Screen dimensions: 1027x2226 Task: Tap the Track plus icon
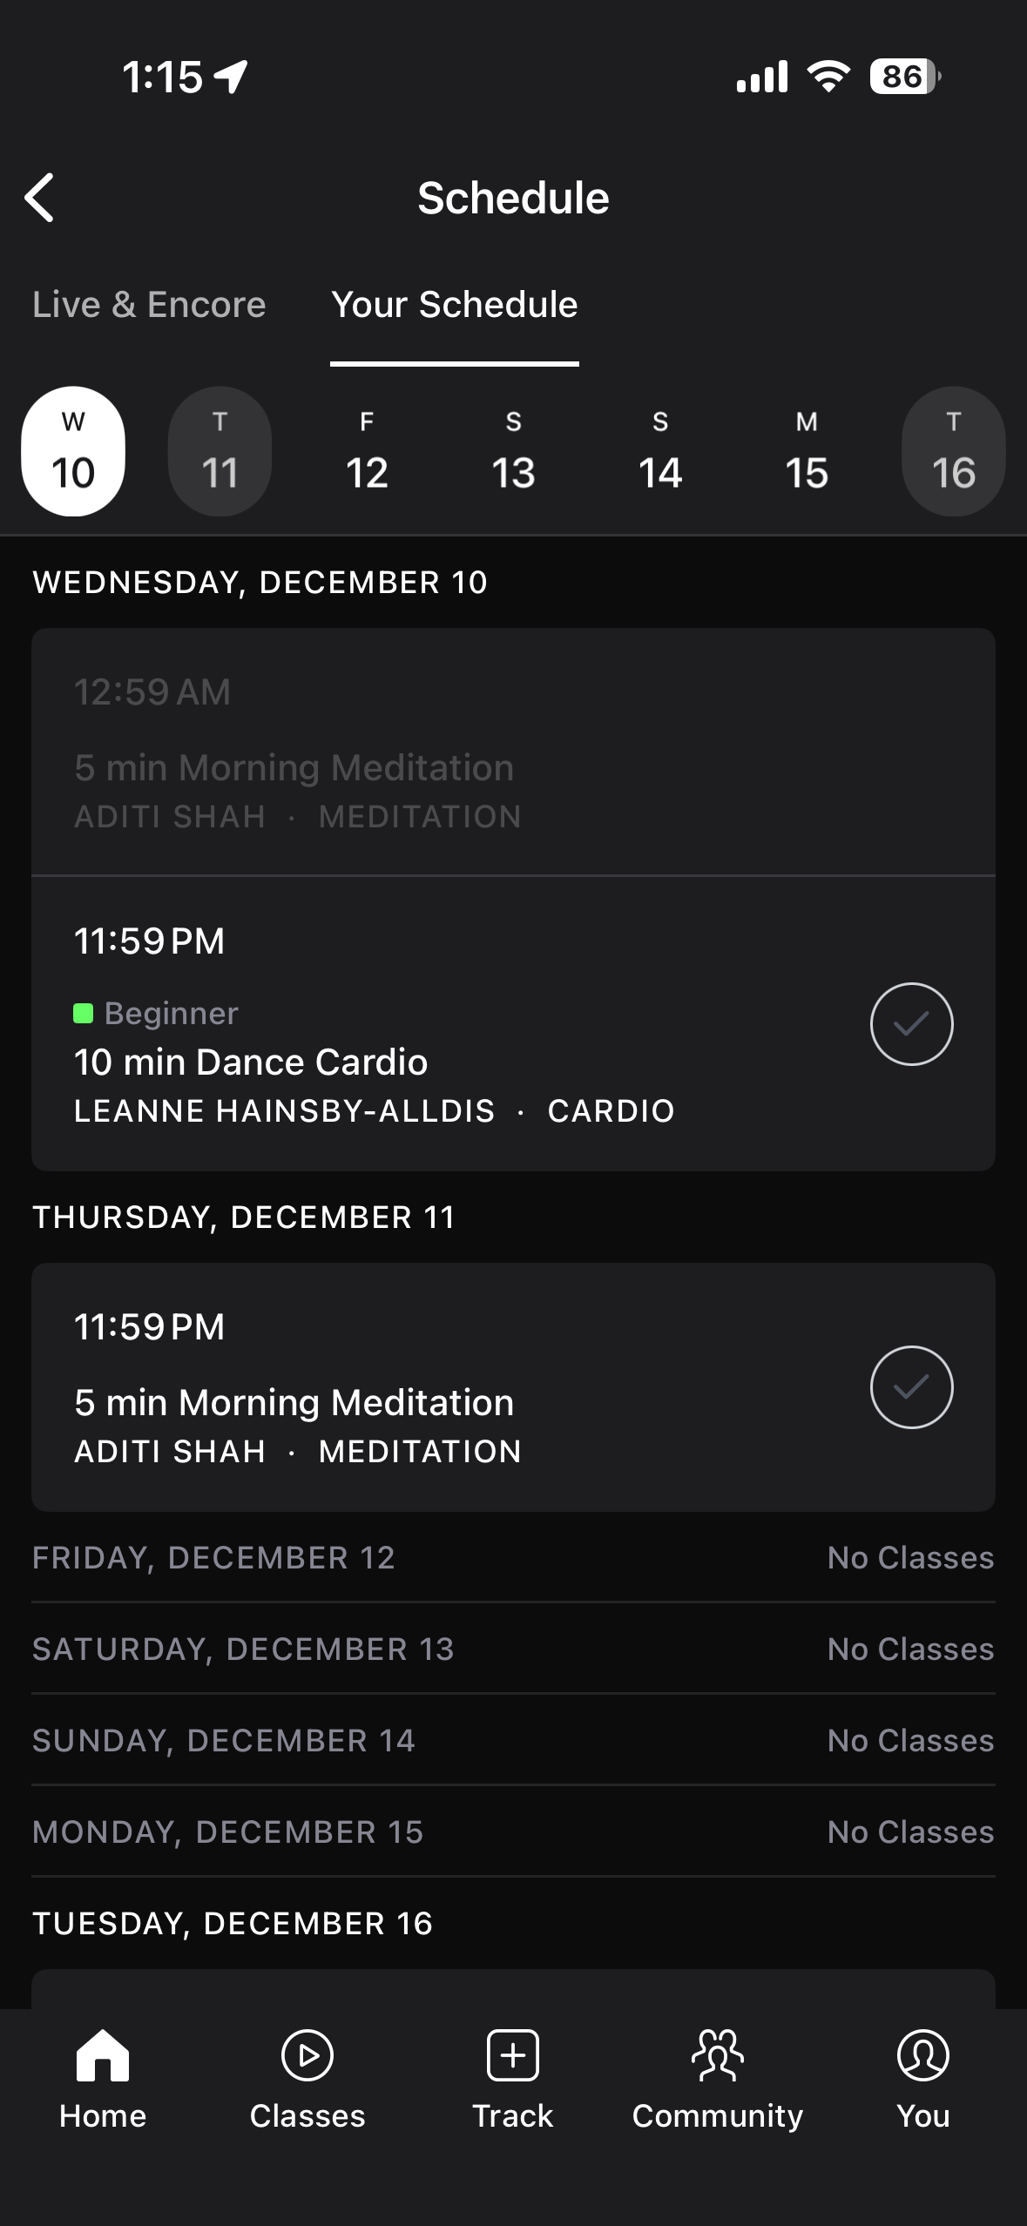coord(512,2055)
